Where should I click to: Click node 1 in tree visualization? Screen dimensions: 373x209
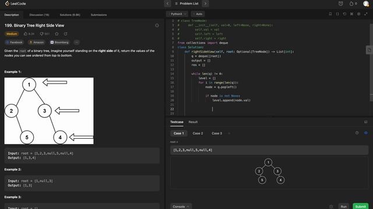coord(268,163)
